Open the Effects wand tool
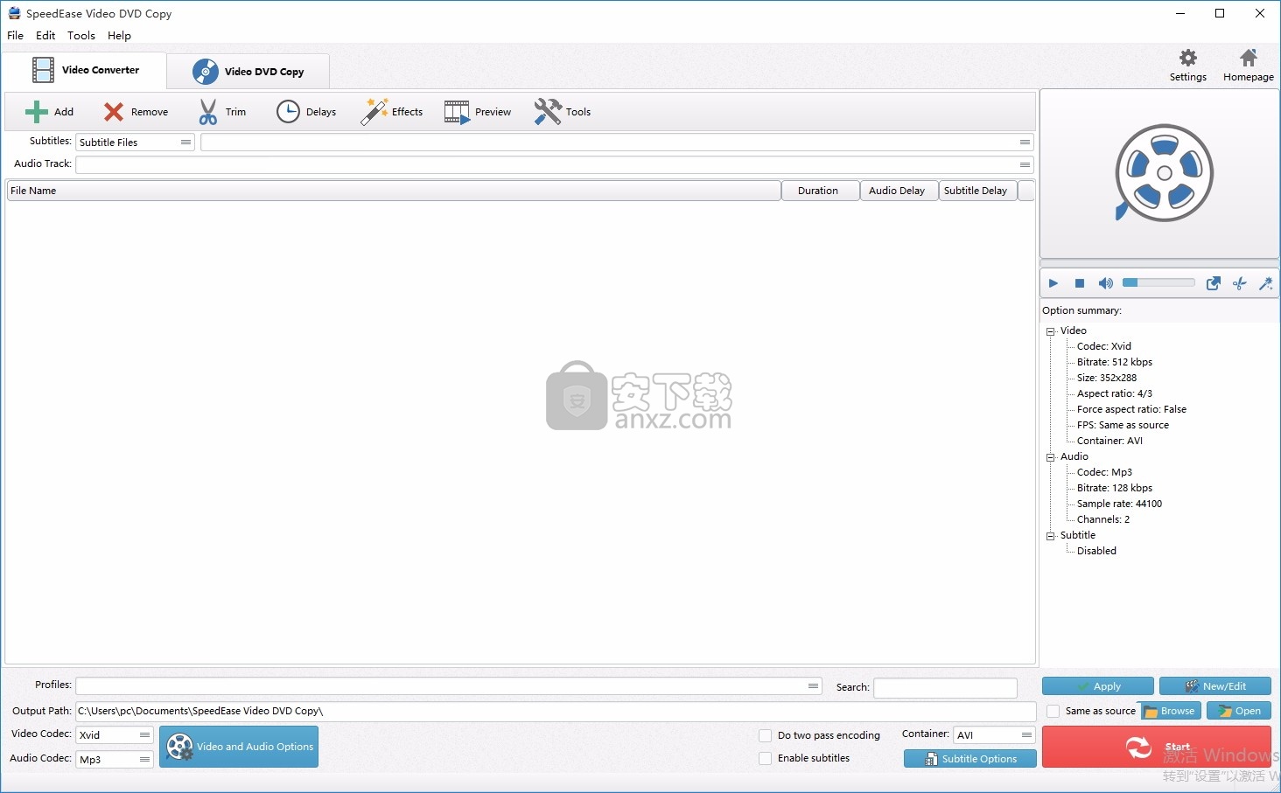The width and height of the screenshot is (1281, 793). (x=374, y=112)
